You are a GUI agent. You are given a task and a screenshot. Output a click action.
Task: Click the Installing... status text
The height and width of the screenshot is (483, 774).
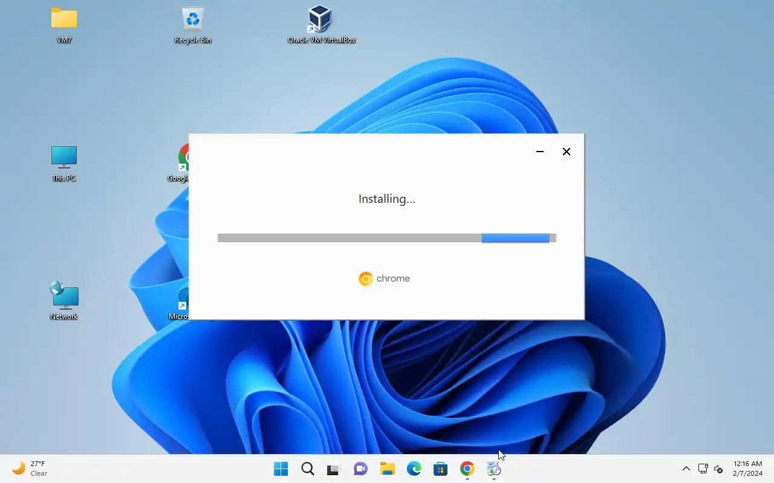tap(387, 199)
